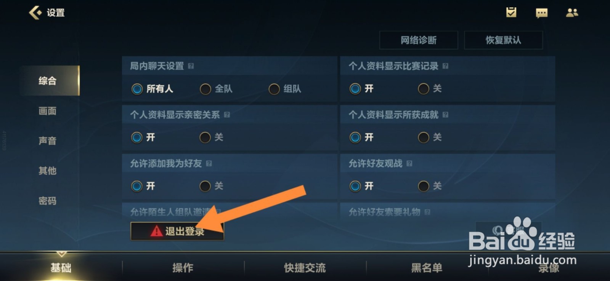This screenshot has height=281, width=610.
Task: Switch to the 声音 settings tab
Action: coord(48,140)
